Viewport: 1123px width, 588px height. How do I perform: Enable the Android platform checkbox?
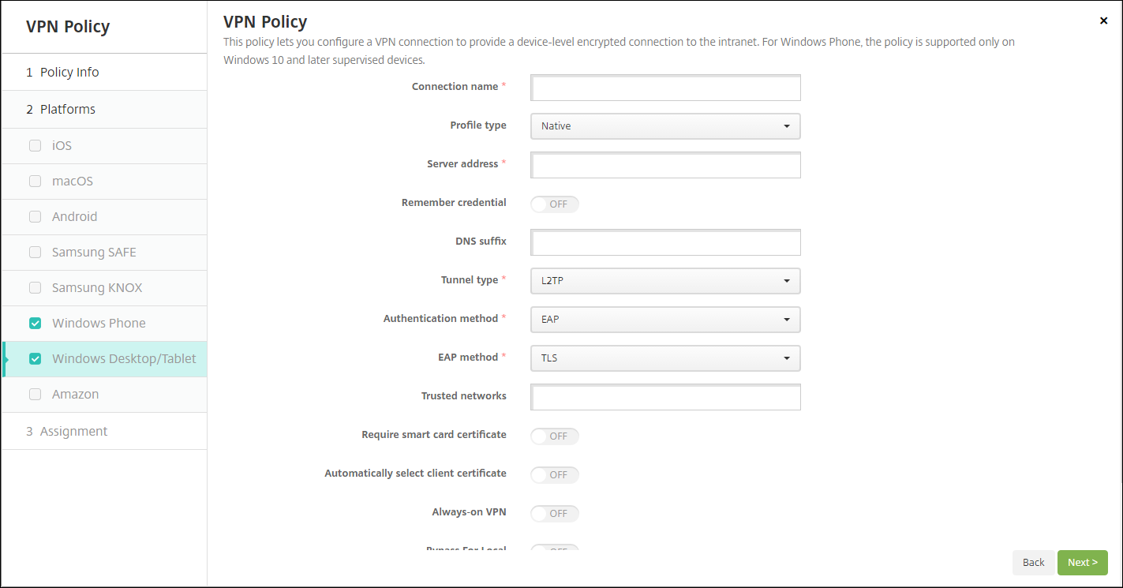point(35,217)
